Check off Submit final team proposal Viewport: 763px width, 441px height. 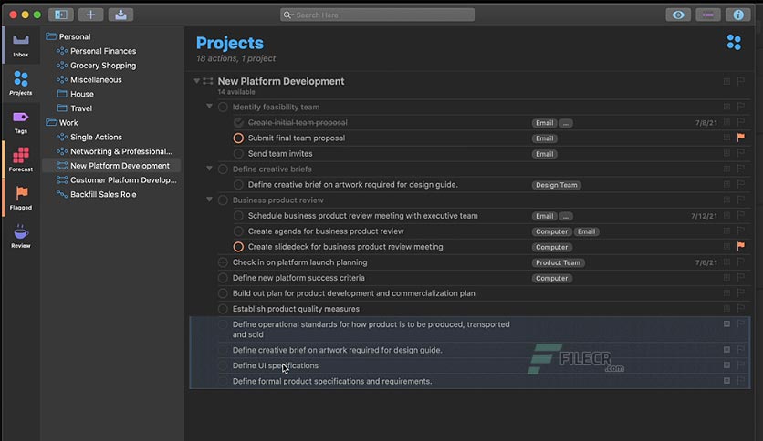pyautogui.click(x=238, y=138)
